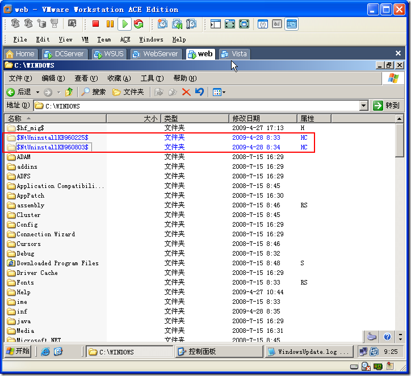411x376 pixels.
Task: Click the Up folder icon in Explorer
Action: point(69,92)
